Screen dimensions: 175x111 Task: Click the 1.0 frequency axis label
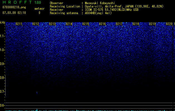tap(2, 50)
